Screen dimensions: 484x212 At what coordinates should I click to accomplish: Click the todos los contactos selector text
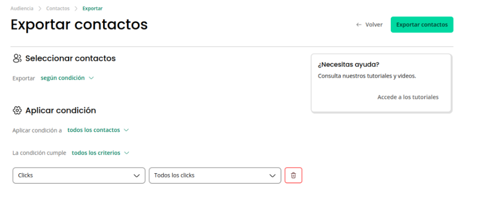tap(94, 130)
